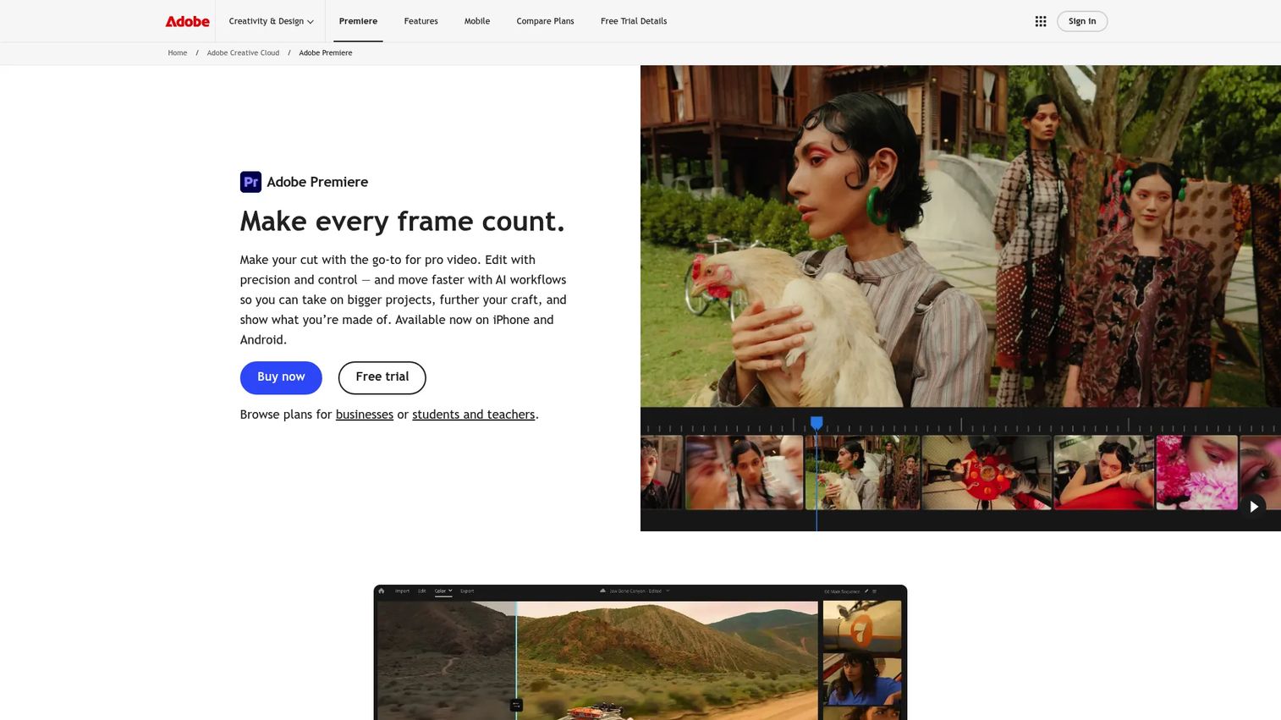The image size is (1281, 720).
Task: Expand the Creativity & Design dropdown
Action: [x=271, y=21]
